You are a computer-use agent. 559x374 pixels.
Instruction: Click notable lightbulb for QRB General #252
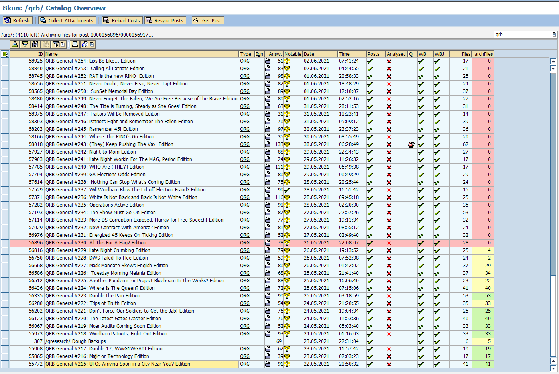click(287, 76)
